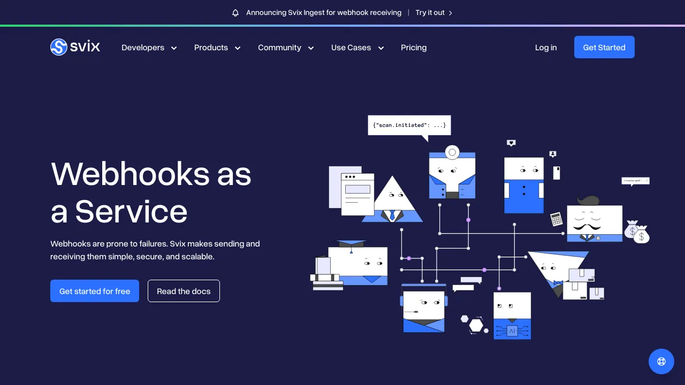Click the Log in link
This screenshot has height=385, width=685.
pyautogui.click(x=546, y=48)
